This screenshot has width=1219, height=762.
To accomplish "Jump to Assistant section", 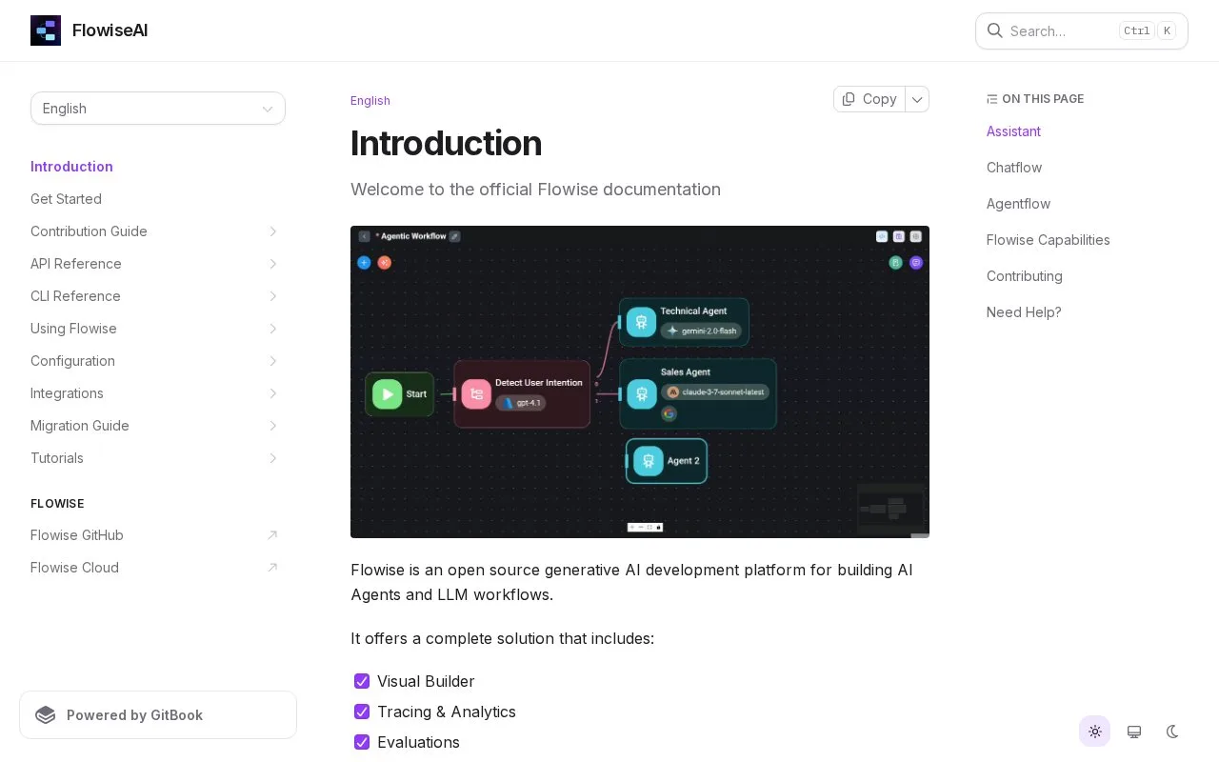I will 1013,131.
